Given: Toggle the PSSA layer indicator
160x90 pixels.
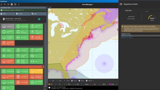Looking at the screenshot, I should coord(67,84).
